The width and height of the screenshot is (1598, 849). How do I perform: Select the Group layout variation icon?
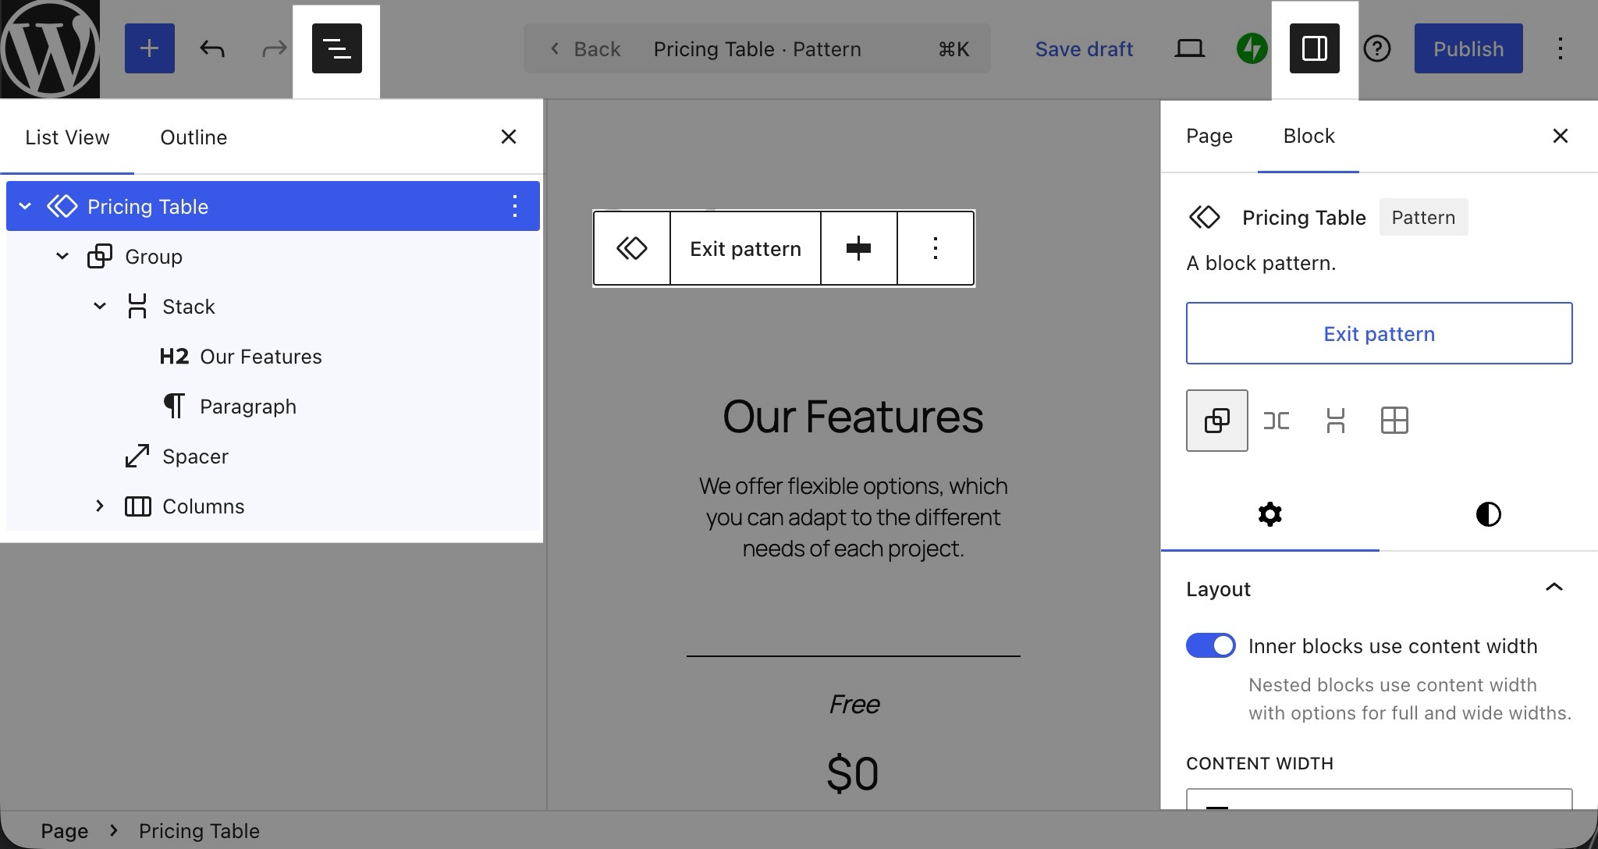click(1217, 421)
